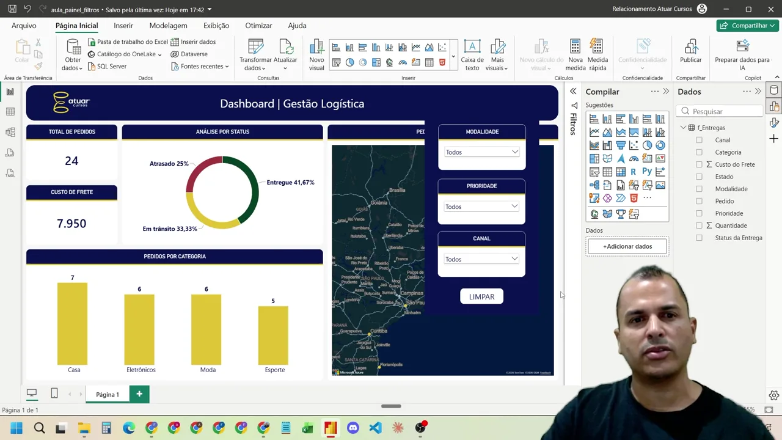Create a Nova medida
This screenshot has width=782, height=440.
[x=575, y=55]
